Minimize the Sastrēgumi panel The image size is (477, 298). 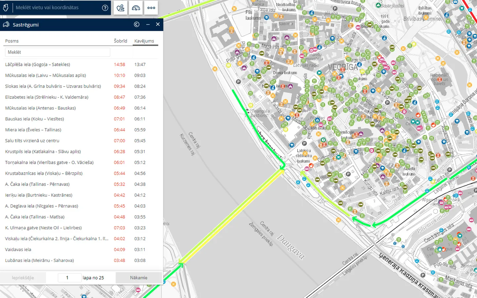click(148, 24)
